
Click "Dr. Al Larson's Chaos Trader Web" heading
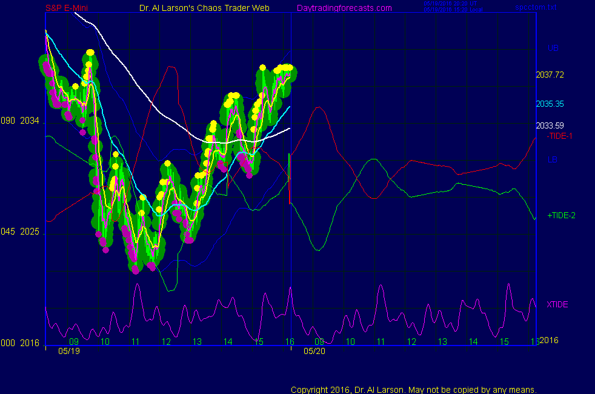204,8
